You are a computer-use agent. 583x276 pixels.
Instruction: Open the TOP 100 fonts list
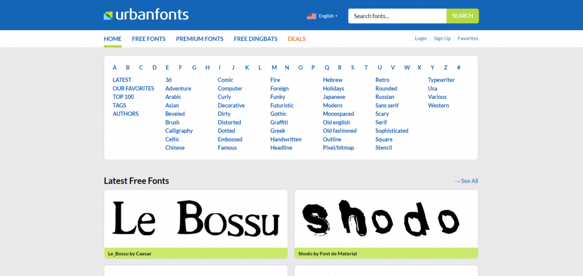point(123,97)
